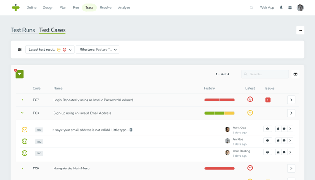Click TR2 tag in Jan Klos row
315x180 pixels.
pos(39,142)
